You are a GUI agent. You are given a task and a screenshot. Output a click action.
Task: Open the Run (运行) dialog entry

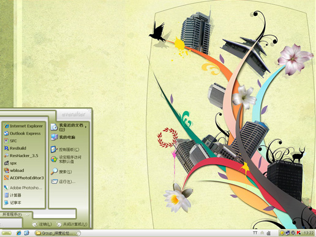point(63,181)
